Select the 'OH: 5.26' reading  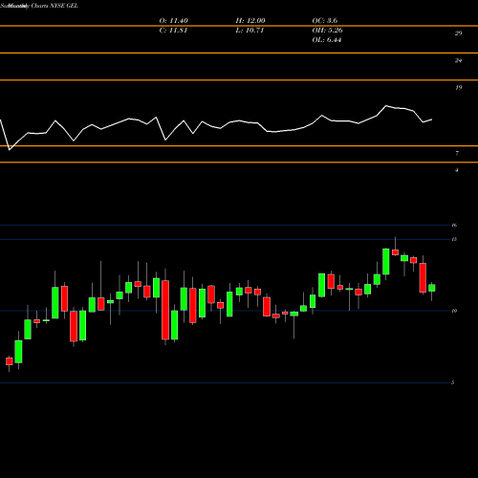pos(327,31)
